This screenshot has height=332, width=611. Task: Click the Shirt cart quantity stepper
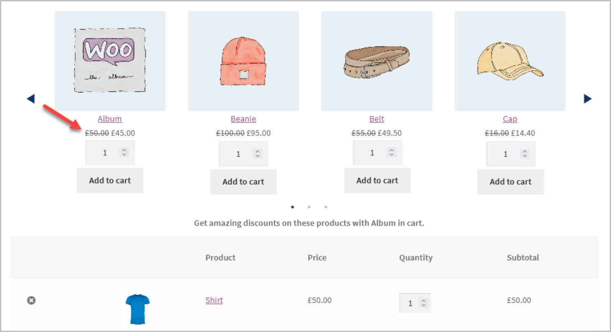(x=423, y=303)
